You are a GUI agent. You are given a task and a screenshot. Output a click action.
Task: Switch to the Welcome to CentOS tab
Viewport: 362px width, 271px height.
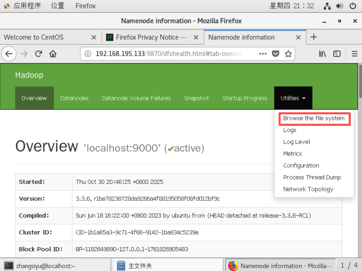(33, 37)
